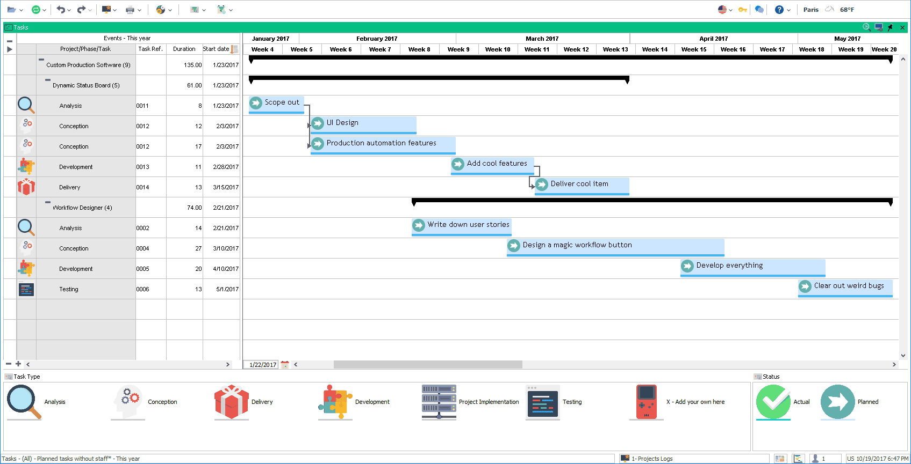This screenshot has height=464, width=911.
Task: Open dropdown arrow next to refresh icon
Action: point(45,10)
